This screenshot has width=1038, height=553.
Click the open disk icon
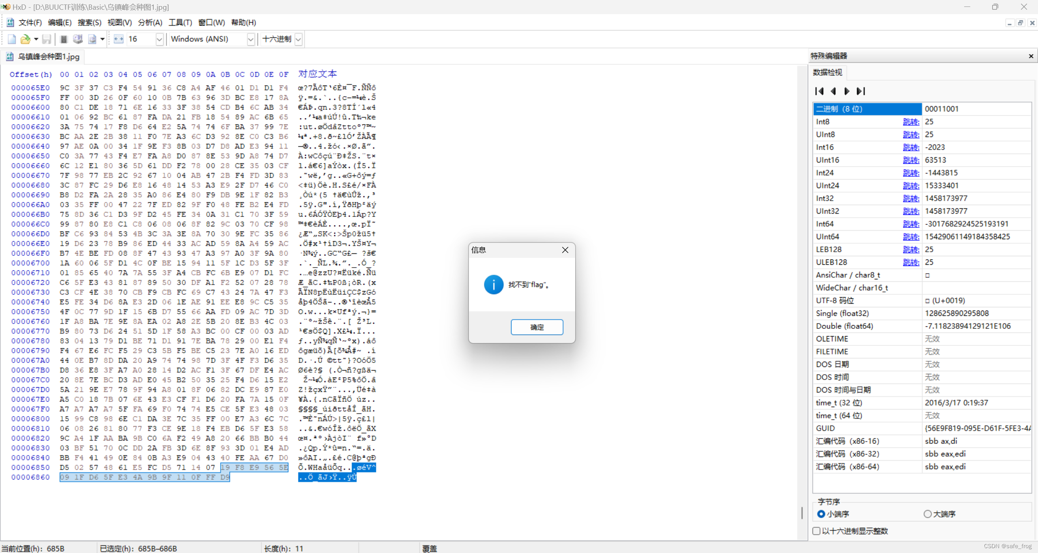pyautogui.click(x=77, y=39)
